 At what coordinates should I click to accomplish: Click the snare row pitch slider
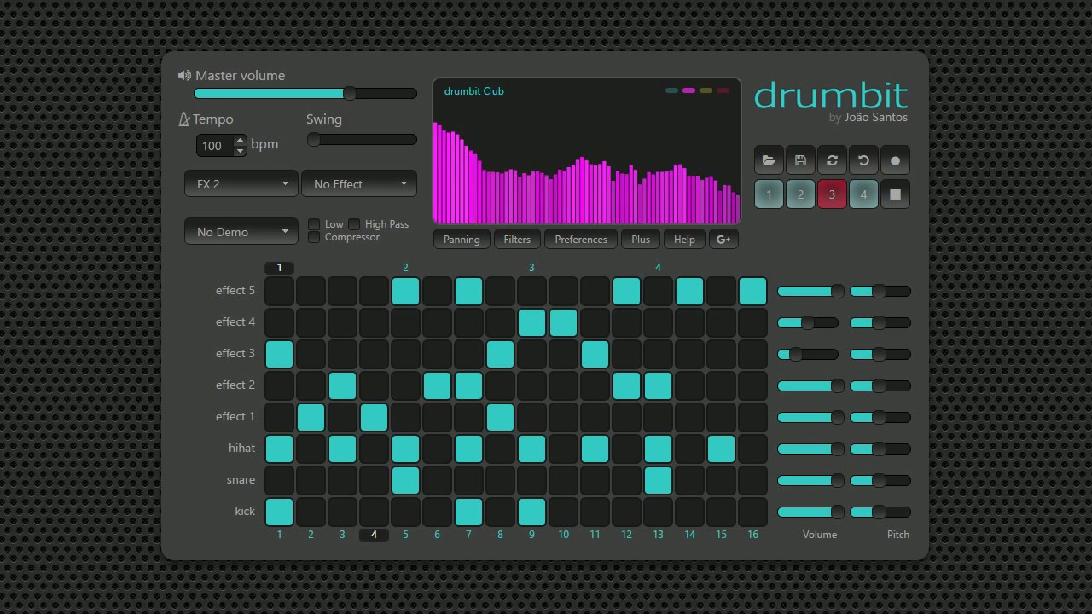coord(880,480)
